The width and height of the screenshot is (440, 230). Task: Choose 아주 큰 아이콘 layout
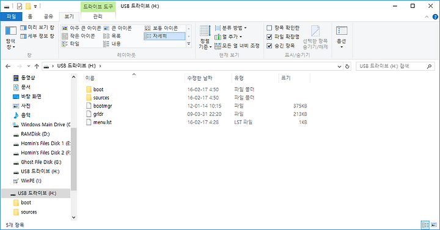tap(81, 28)
